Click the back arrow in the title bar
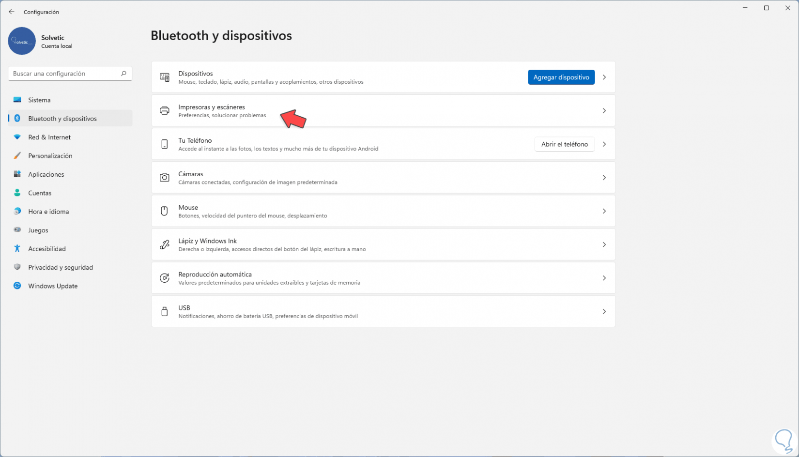The height and width of the screenshot is (457, 799). point(12,12)
